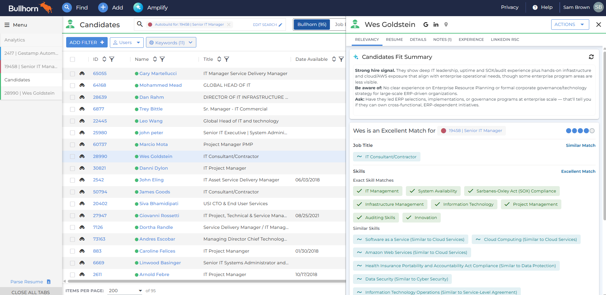Change items per page dropdown
This screenshot has width=606, height=295.
tap(125, 291)
